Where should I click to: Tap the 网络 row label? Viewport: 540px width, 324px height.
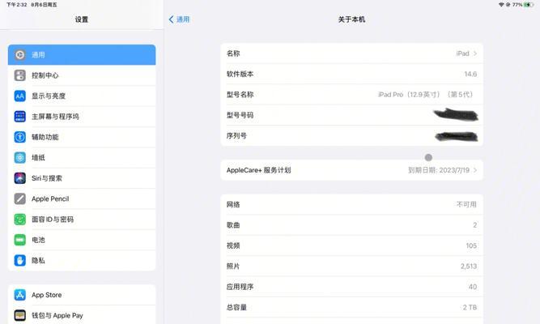[233, 204]
